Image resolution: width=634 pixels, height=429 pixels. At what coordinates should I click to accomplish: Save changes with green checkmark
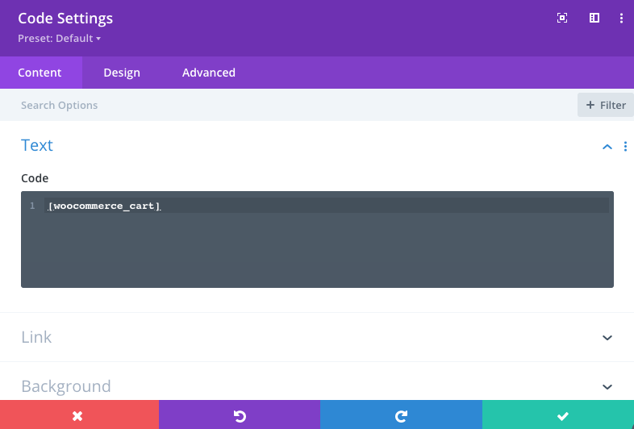[558, 414]
